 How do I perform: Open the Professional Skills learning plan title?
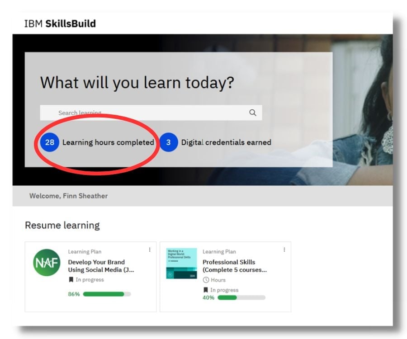pyautogui.click(x=234, y=266)
